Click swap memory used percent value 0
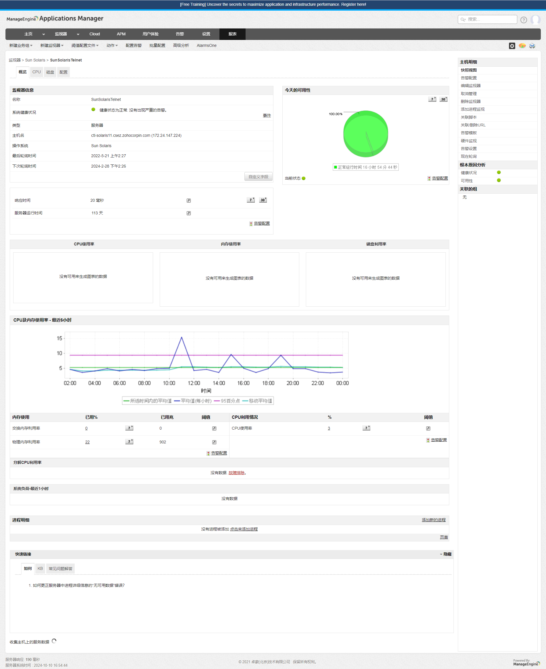Screen dimensions: 546x669 (x=86, y=428)
